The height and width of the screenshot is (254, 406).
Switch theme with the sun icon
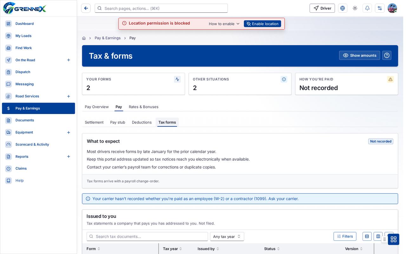click(x=355, y=8)
